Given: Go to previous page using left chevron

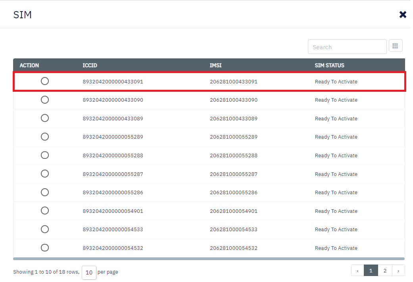Looking at the screenshot, I should point(357,271).
